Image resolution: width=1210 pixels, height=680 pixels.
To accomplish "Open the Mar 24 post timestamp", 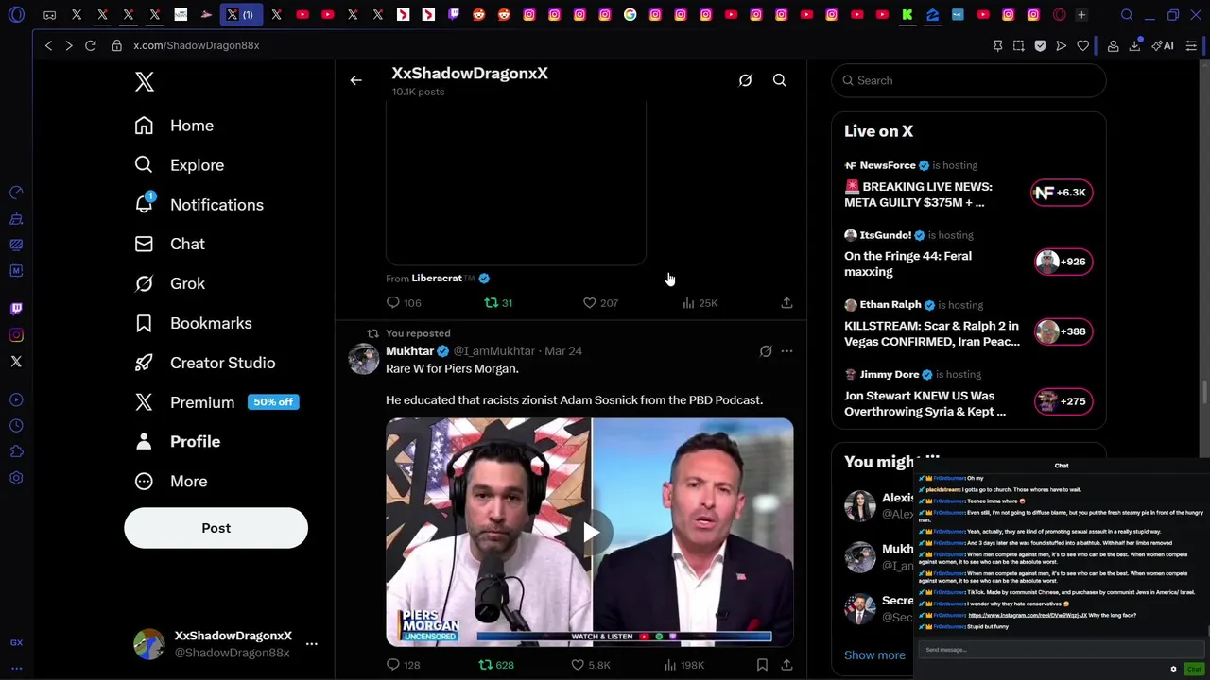I will (563, 351).
